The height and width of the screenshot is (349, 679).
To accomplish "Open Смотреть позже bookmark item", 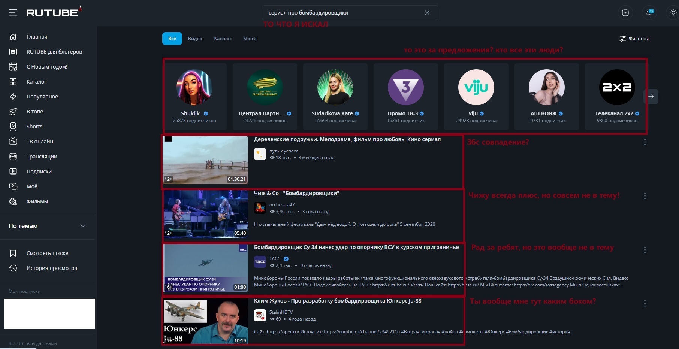I will pyautogui.click(x=47, y=253).
